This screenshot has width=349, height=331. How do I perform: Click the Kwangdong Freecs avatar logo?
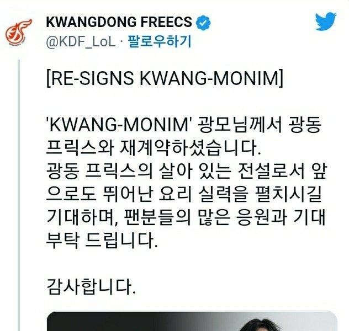(19, 31)
